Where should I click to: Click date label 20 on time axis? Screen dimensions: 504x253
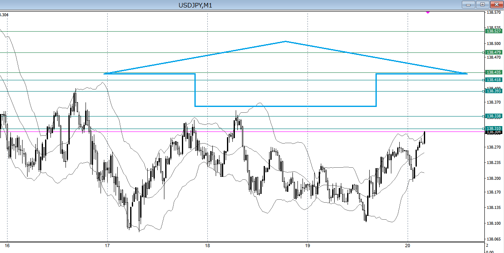pos(408,246)
